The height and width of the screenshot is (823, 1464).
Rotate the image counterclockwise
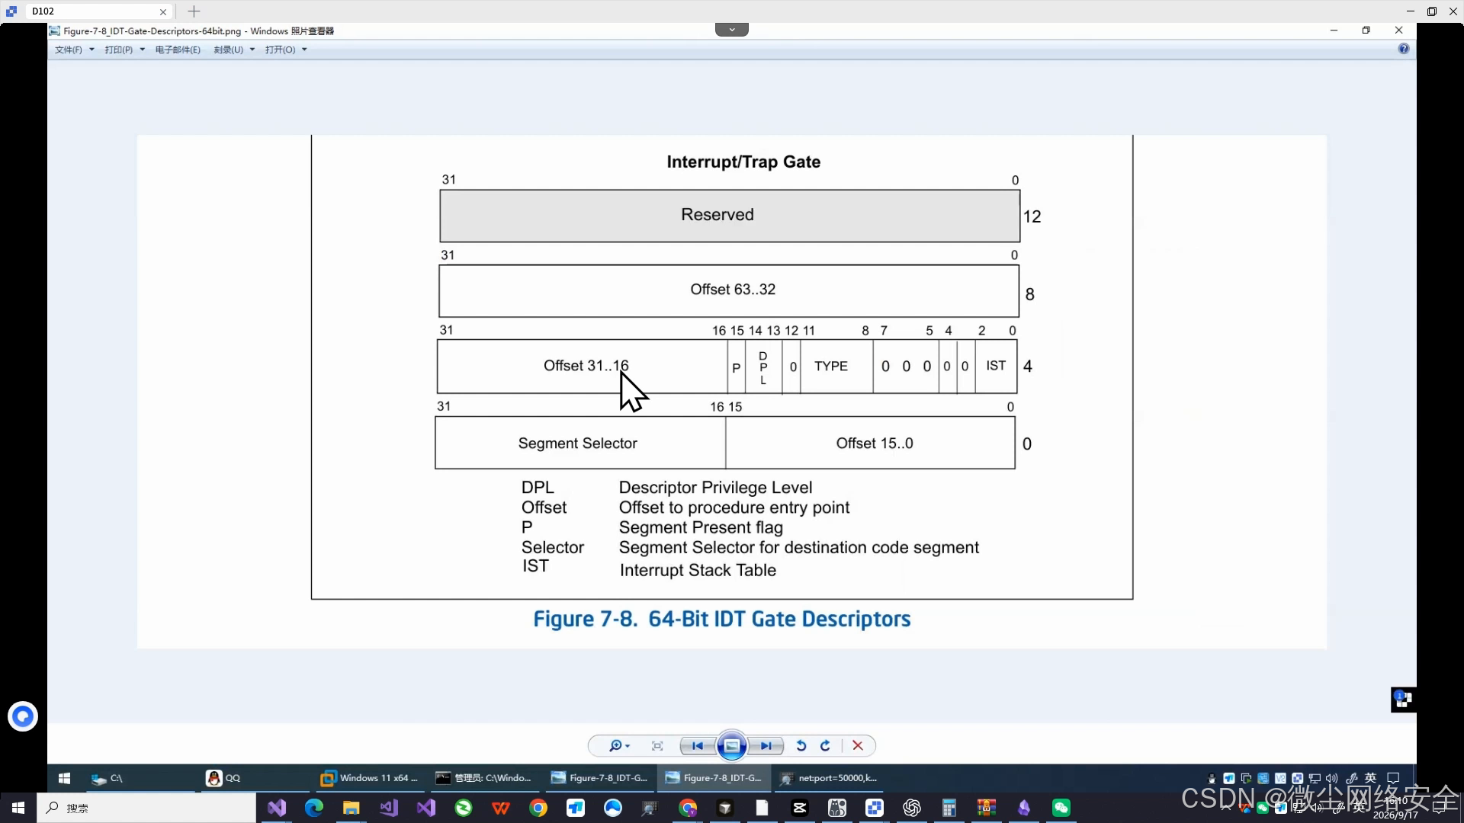pos(801,746)
